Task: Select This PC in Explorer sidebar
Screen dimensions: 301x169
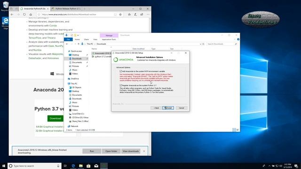Action: pos(74,84)
